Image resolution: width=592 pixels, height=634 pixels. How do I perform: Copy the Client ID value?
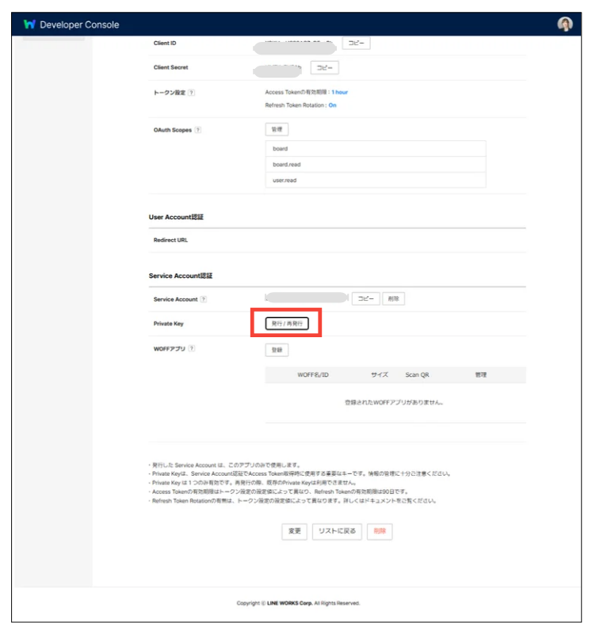[356, 43]
